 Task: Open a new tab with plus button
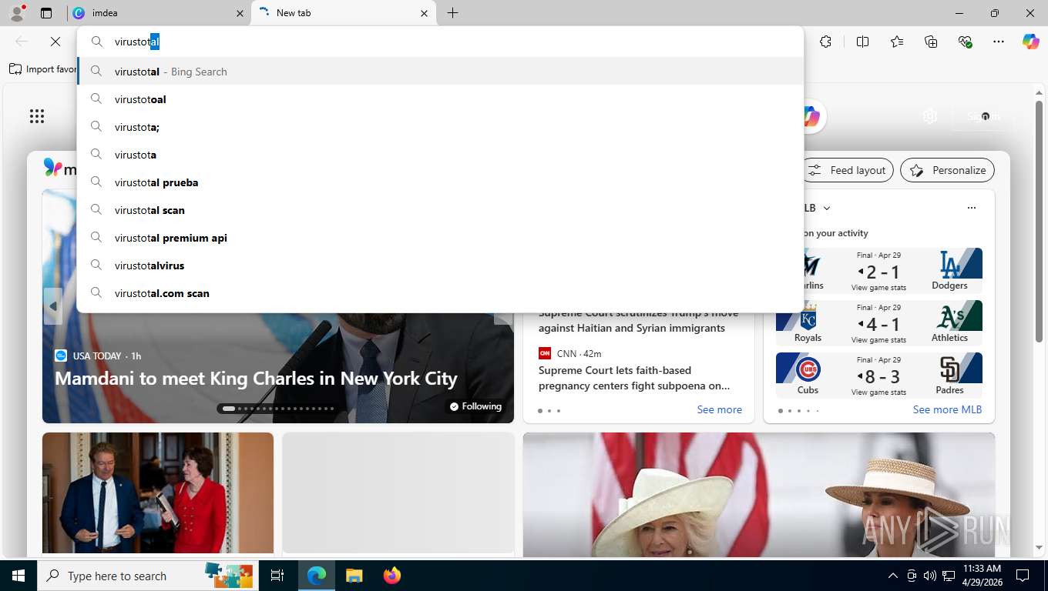(452, 13)
